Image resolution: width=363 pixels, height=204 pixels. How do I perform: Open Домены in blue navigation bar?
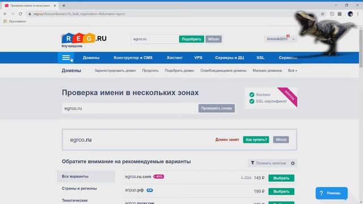coord(91,58)
